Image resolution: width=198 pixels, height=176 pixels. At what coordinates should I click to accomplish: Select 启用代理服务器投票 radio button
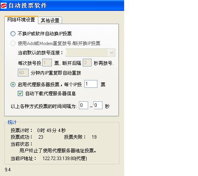pos(13,85)
